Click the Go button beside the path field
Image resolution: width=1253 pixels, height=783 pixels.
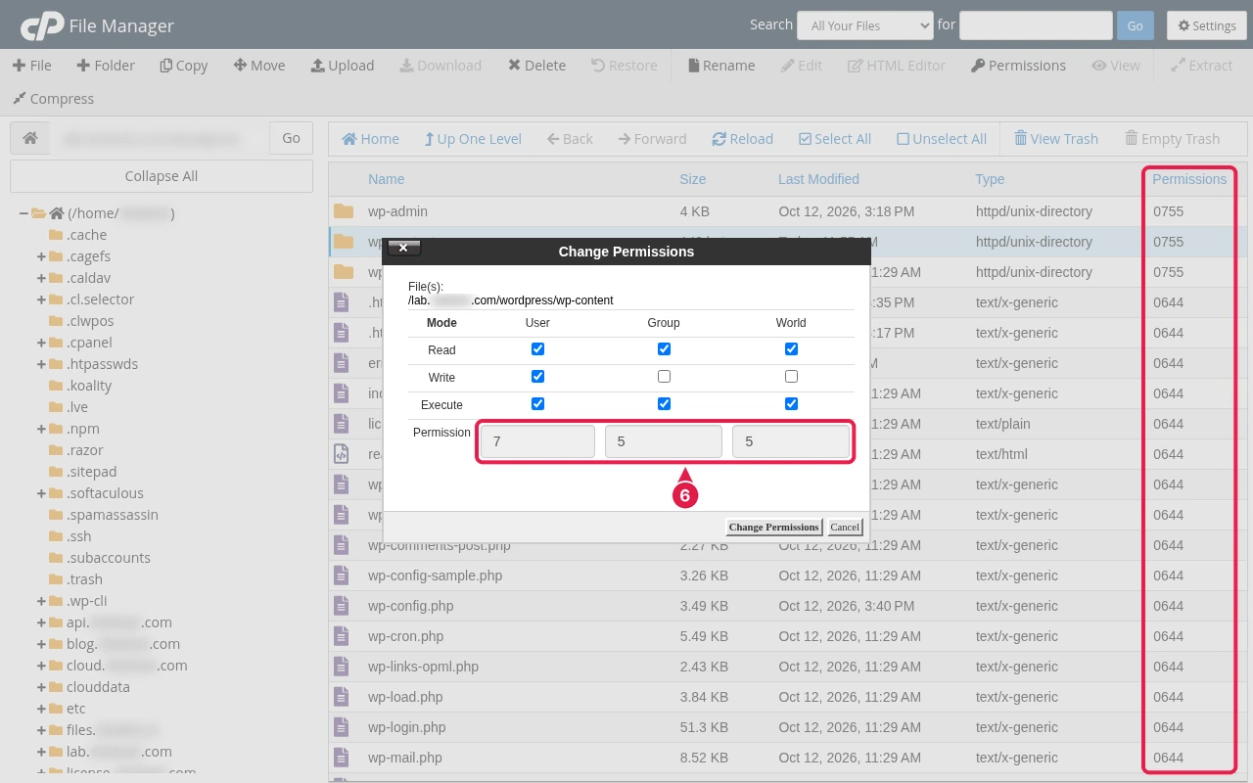(291, 138)
